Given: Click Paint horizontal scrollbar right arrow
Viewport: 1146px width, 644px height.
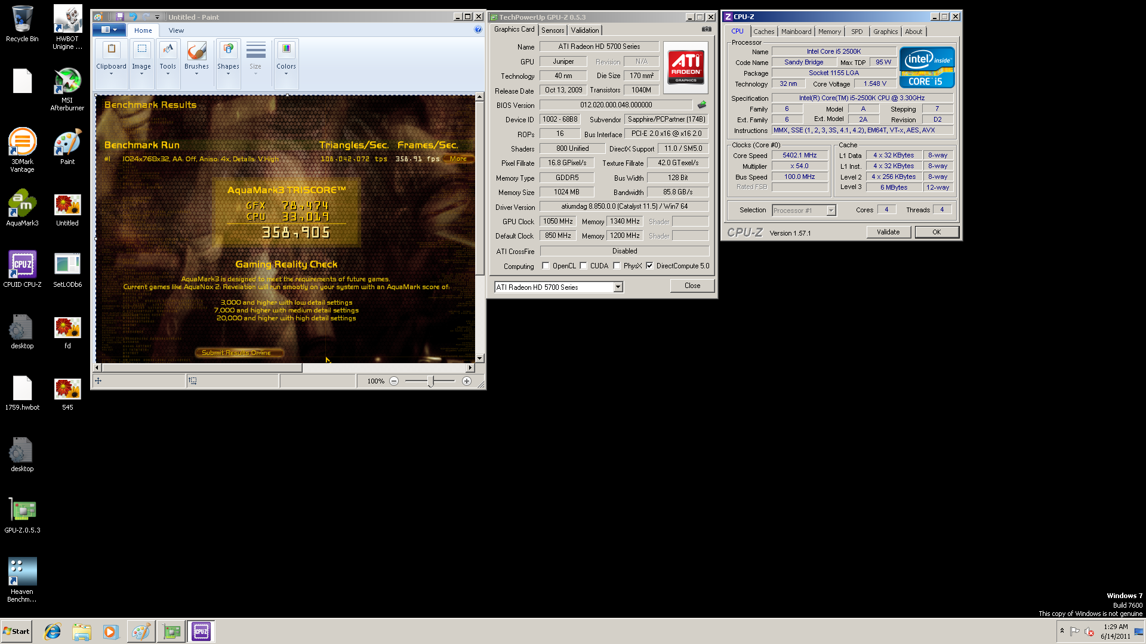Looking at the screenshot, I should 470,368.
